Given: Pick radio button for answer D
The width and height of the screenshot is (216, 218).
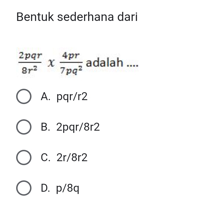Looking at the screenshot, I should point(24,188).
